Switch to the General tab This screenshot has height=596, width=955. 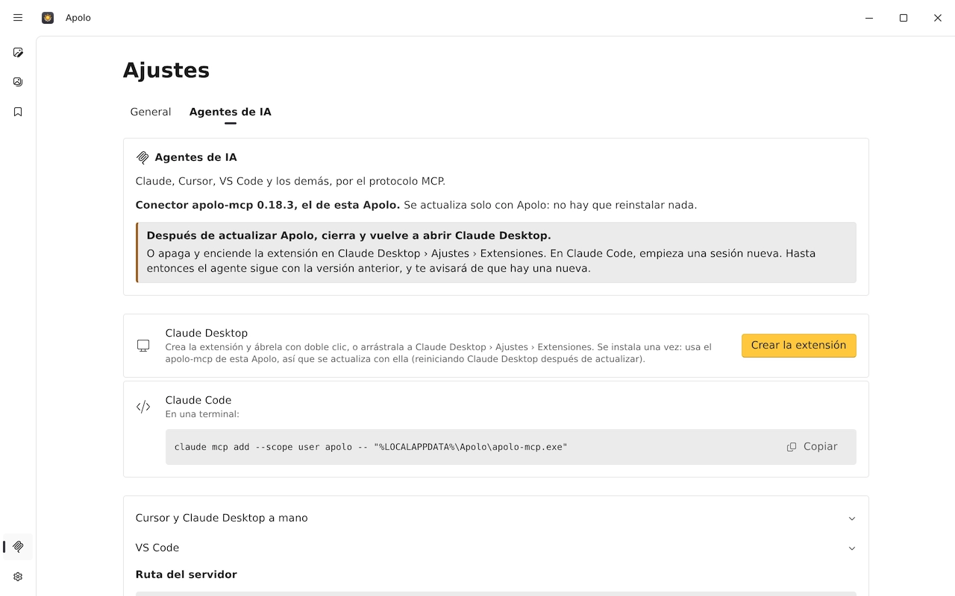tap(151, 112)
